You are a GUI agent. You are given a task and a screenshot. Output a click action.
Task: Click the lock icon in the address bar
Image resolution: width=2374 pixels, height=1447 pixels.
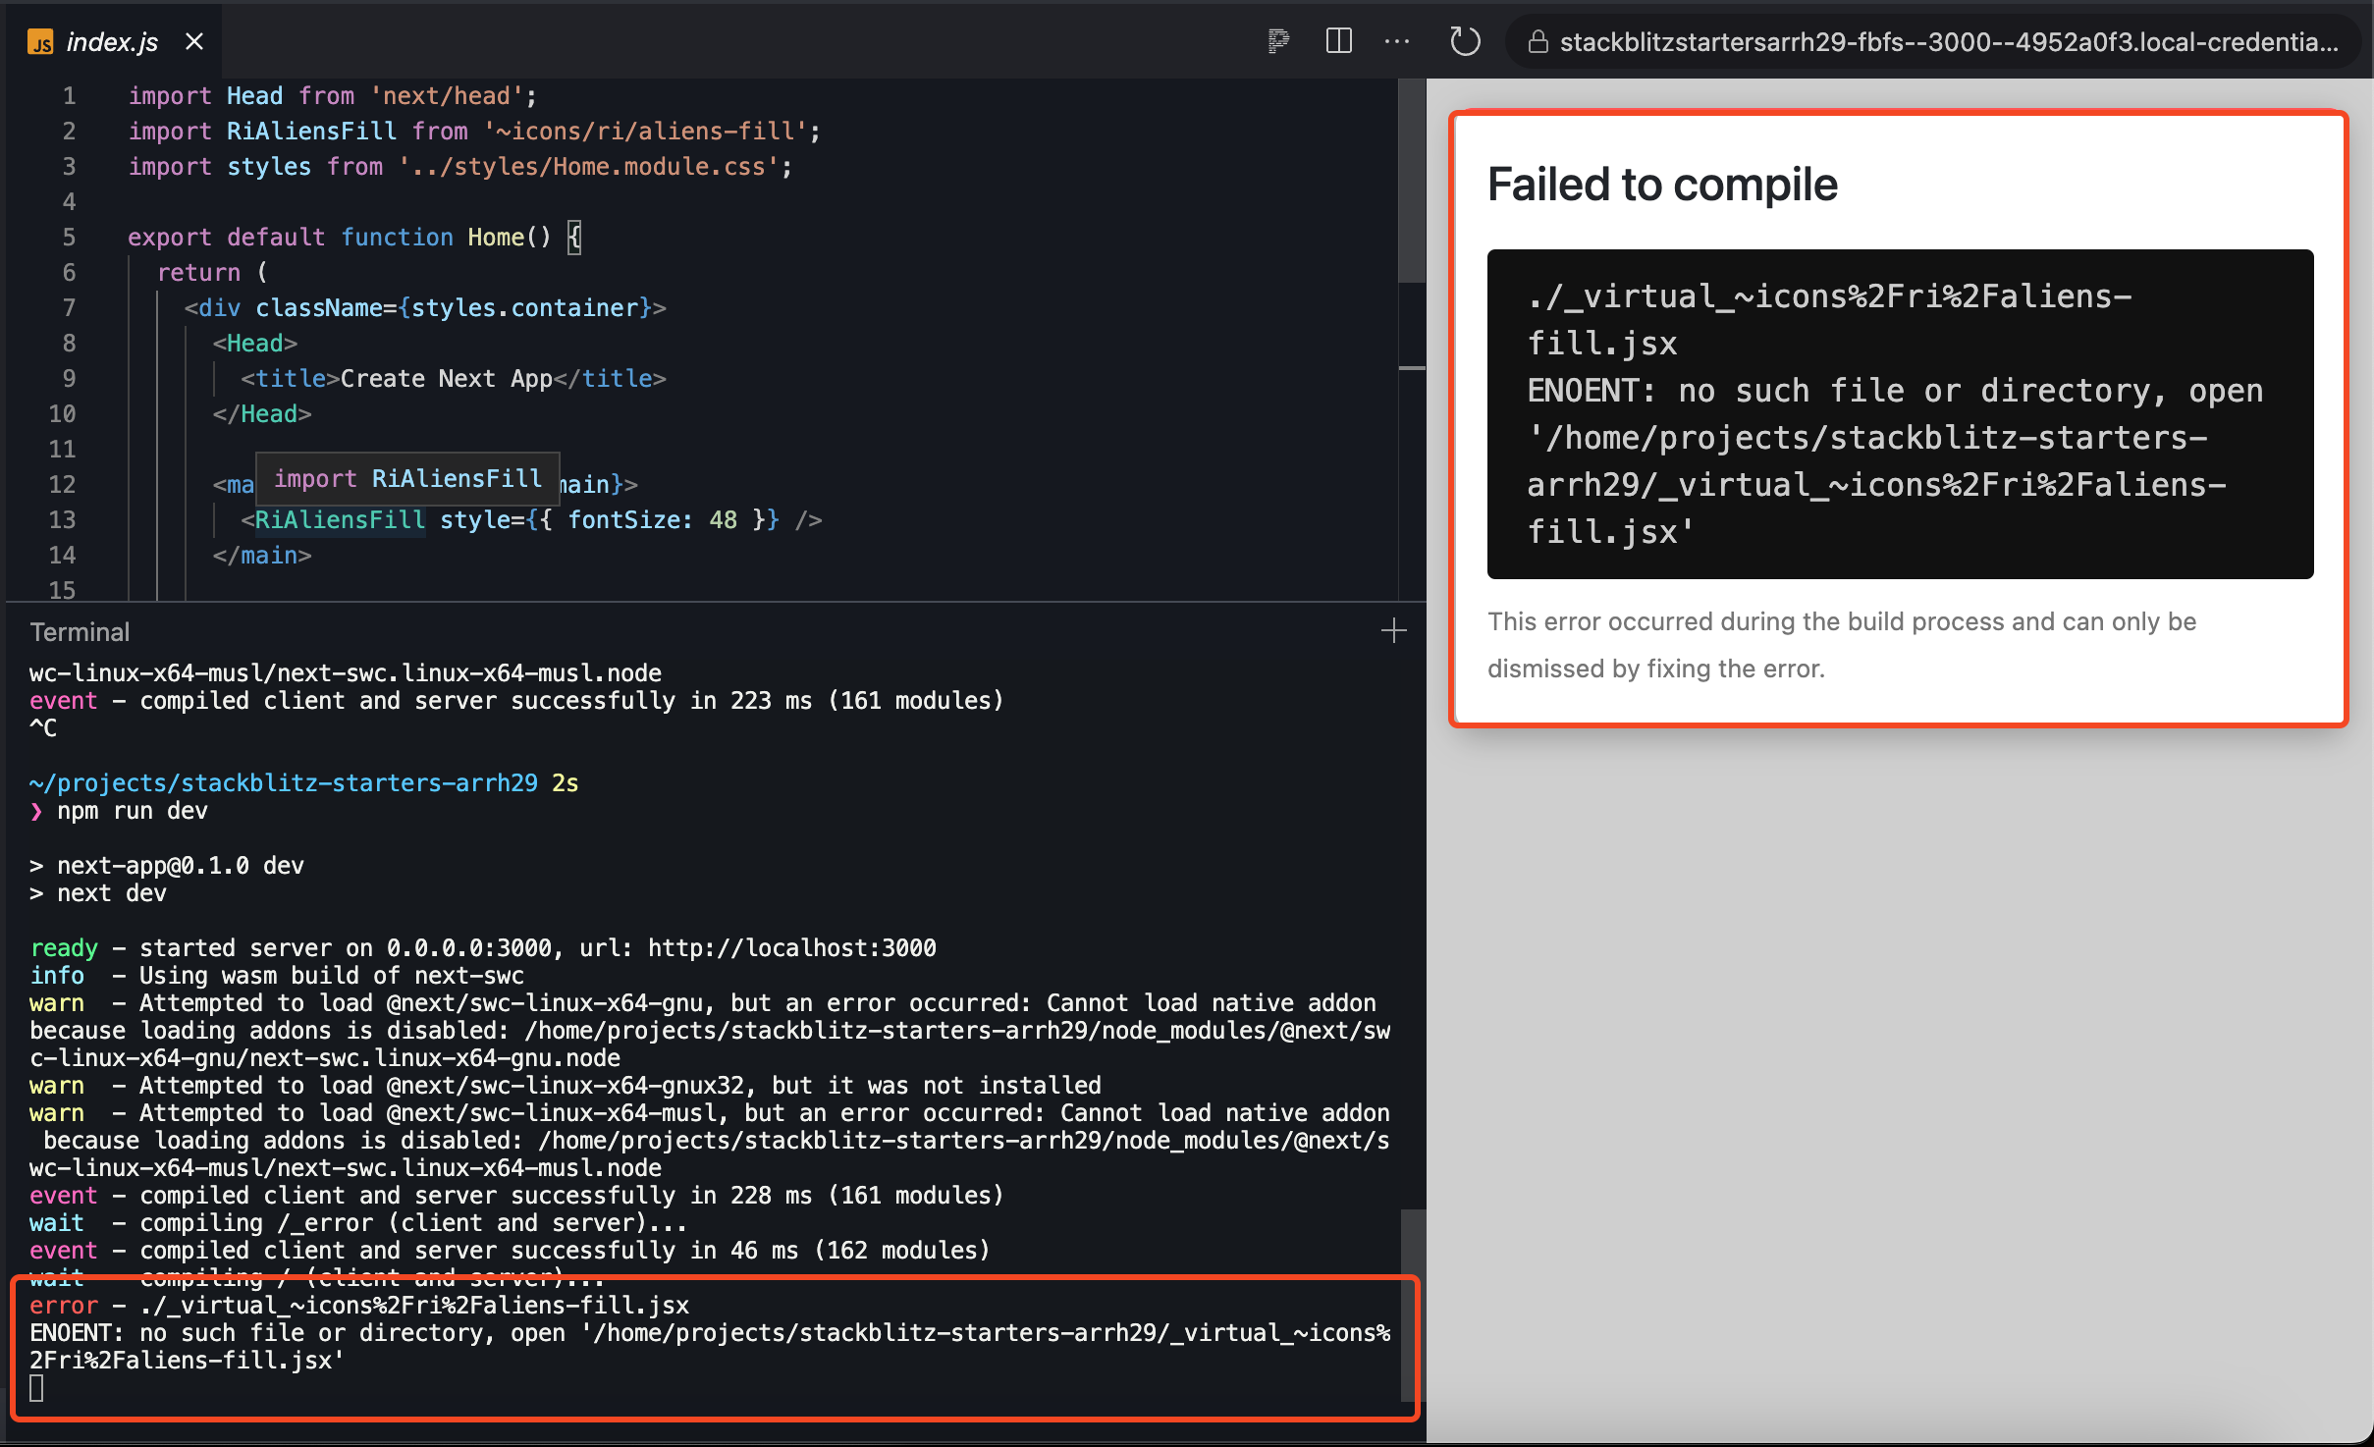pyautogui.click(x=1537, y=42)
